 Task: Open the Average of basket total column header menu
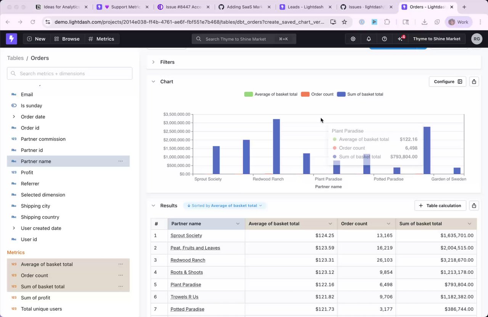330,224
